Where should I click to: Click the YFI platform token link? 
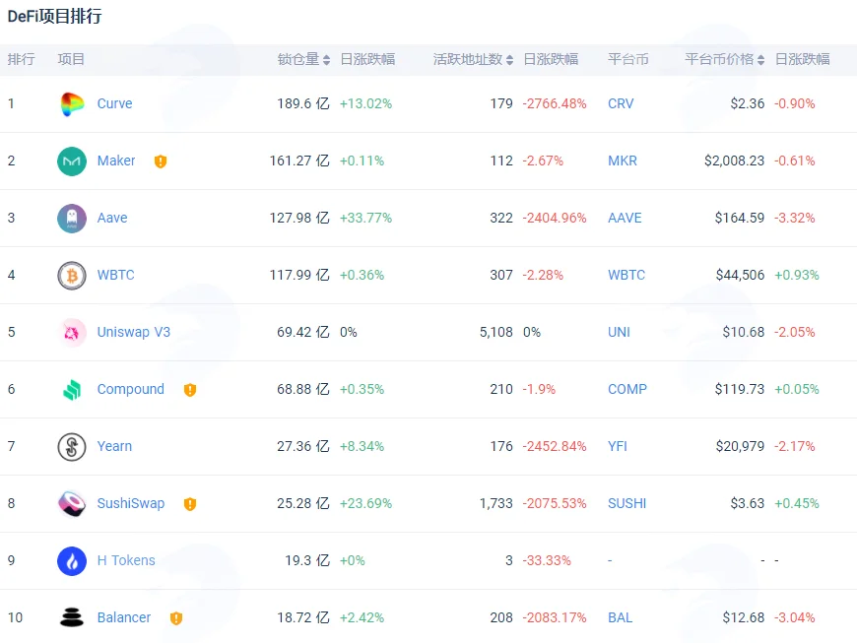tap(618, 446)
